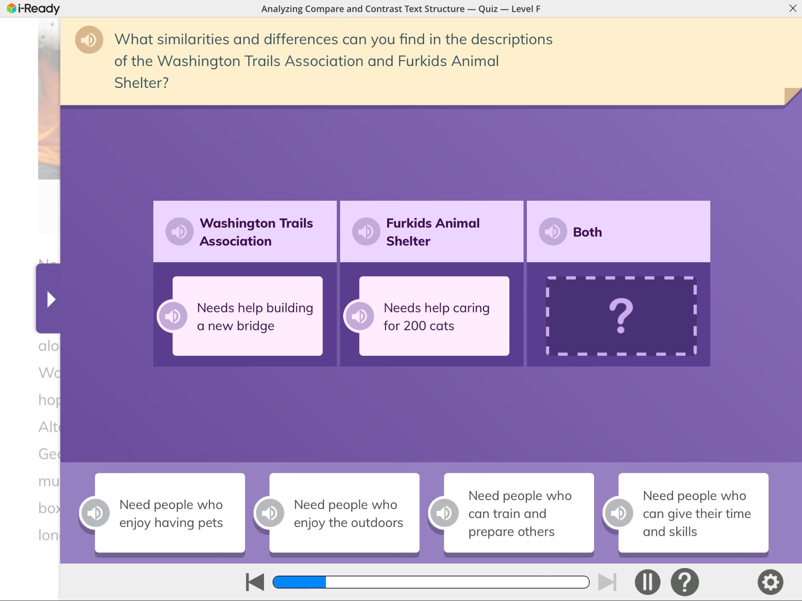
Task: Listen to 'Needs help caring for 200 cats'
Action: pyautogui.click(x=359, y=316)
